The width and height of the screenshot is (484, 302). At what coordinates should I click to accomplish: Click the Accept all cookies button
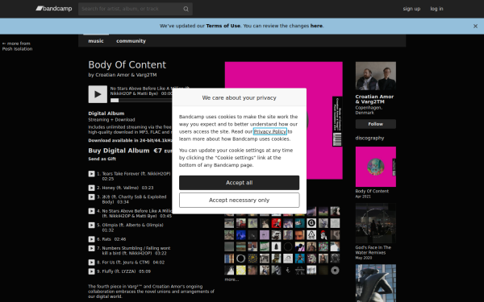(240, 183)
